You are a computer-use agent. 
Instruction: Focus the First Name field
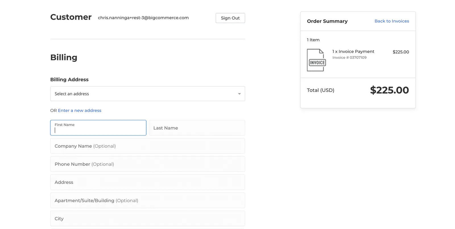coord(98,128)
